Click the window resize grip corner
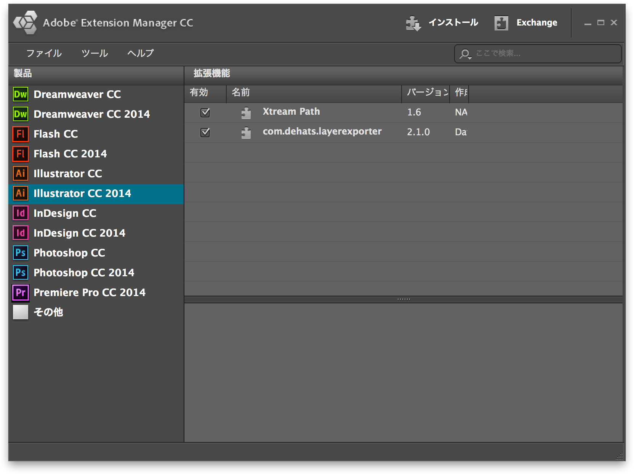 [620, 456]
